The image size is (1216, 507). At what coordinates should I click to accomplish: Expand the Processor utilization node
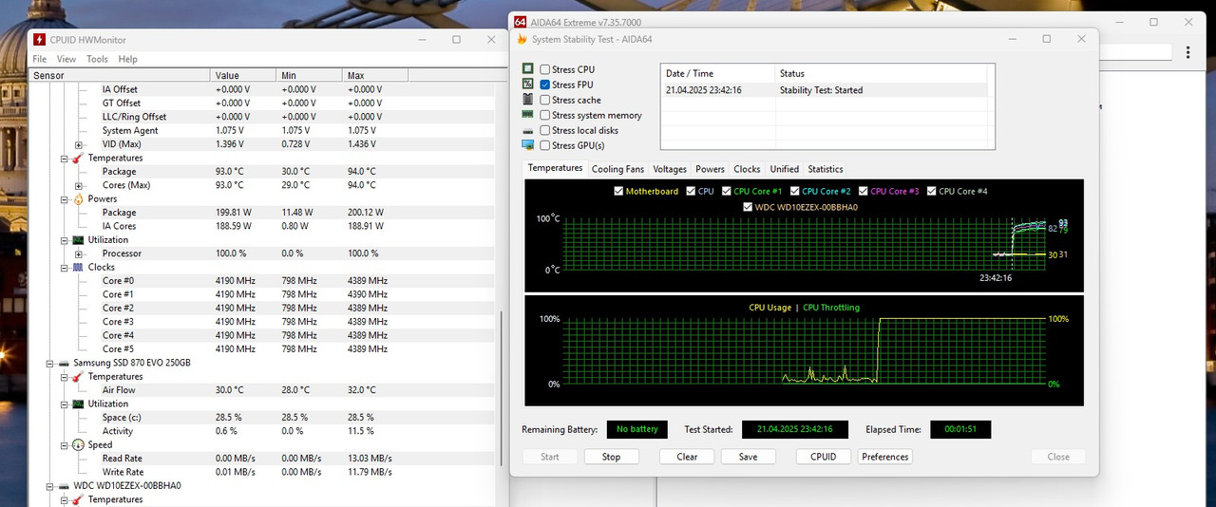78,254
